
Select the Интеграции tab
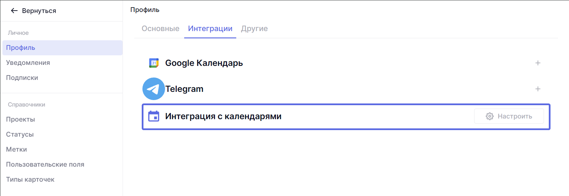click(210, 29)
